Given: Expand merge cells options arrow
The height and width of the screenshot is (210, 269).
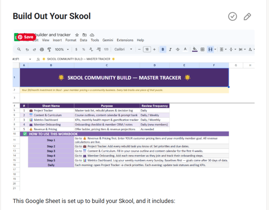Looking at the screenshot, I should (x=215, y=50).
